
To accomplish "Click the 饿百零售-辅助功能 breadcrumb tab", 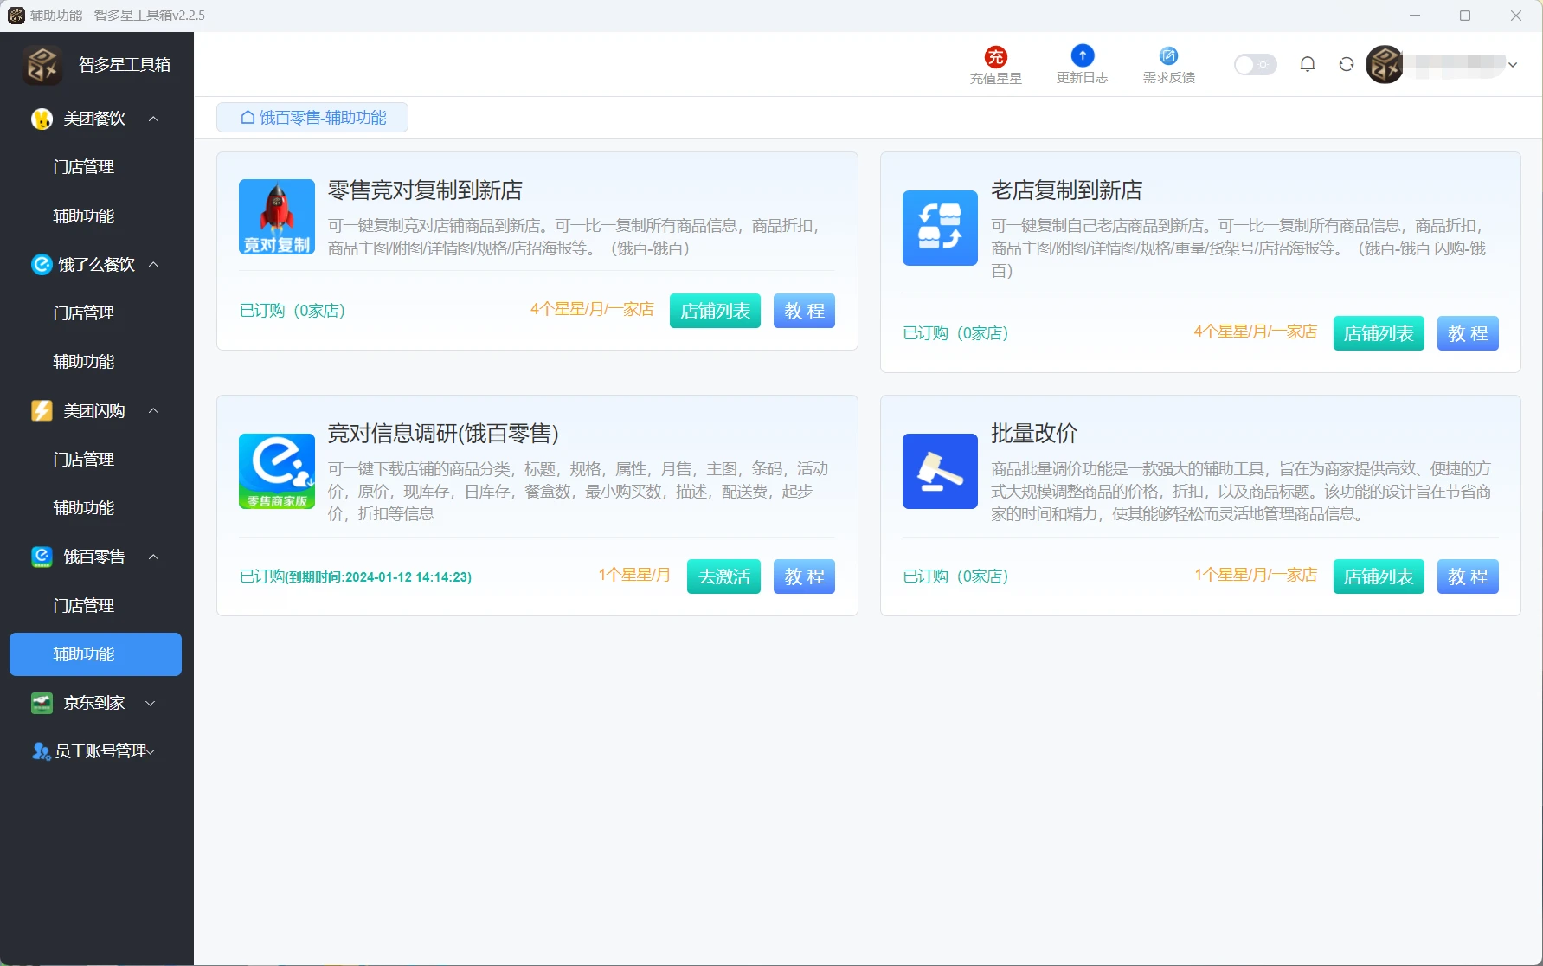I will pyautogui.click(x=312, y=118).
